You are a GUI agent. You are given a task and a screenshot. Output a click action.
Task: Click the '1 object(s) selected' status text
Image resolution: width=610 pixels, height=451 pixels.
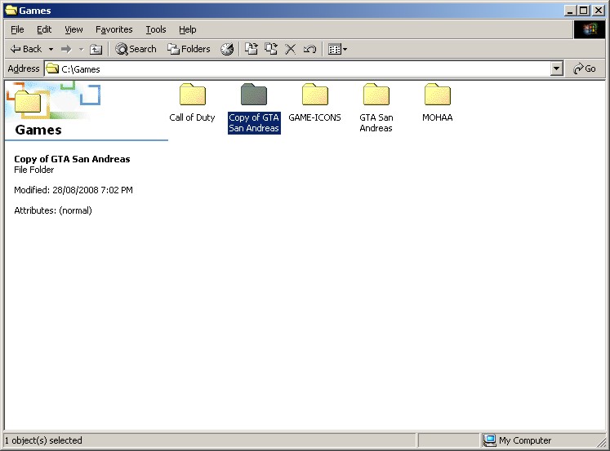(x=43, y=440)
